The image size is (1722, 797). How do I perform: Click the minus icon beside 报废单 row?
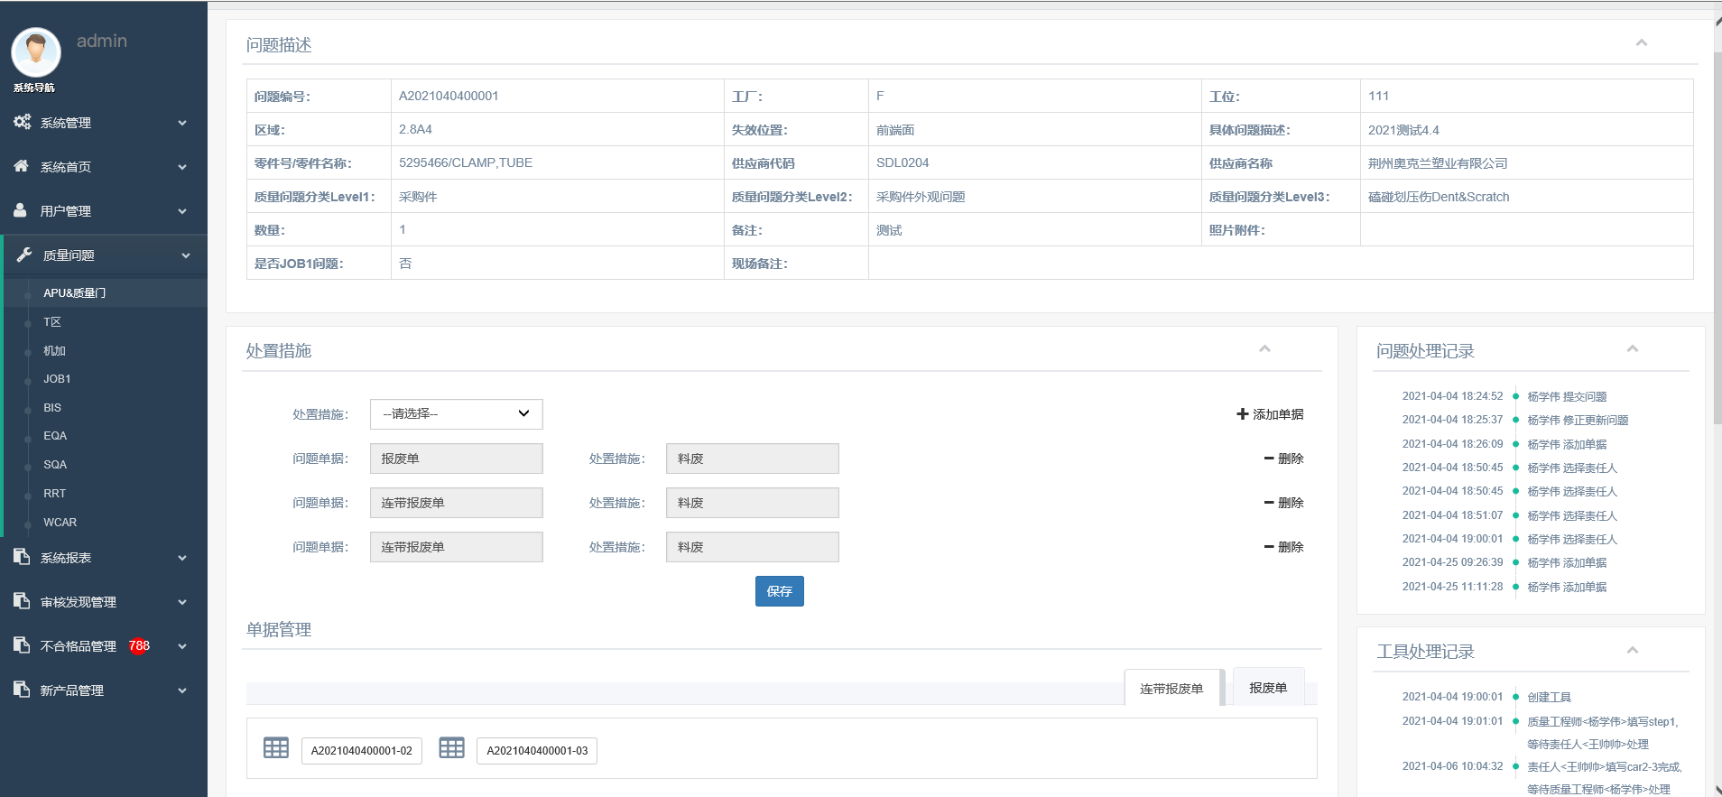(1269, 459)
